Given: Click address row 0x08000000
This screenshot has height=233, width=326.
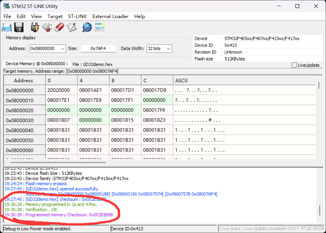Looking at the screenshot, I should (25, 91).
